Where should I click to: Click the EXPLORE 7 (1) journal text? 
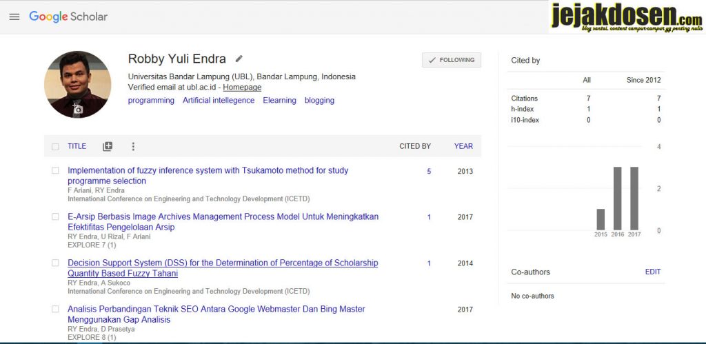coord(92,245)
